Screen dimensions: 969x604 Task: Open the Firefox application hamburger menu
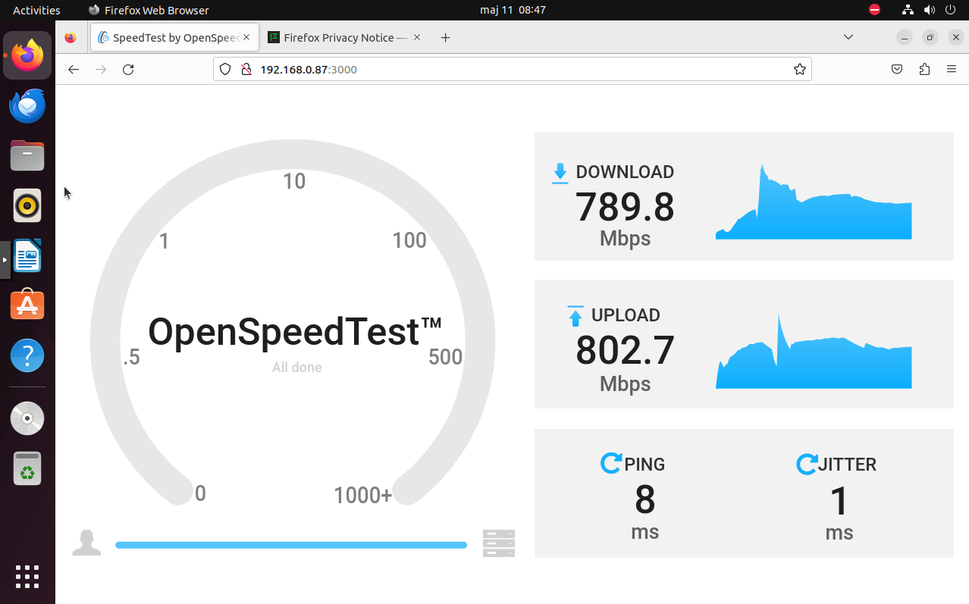click(x=952, y=69)
